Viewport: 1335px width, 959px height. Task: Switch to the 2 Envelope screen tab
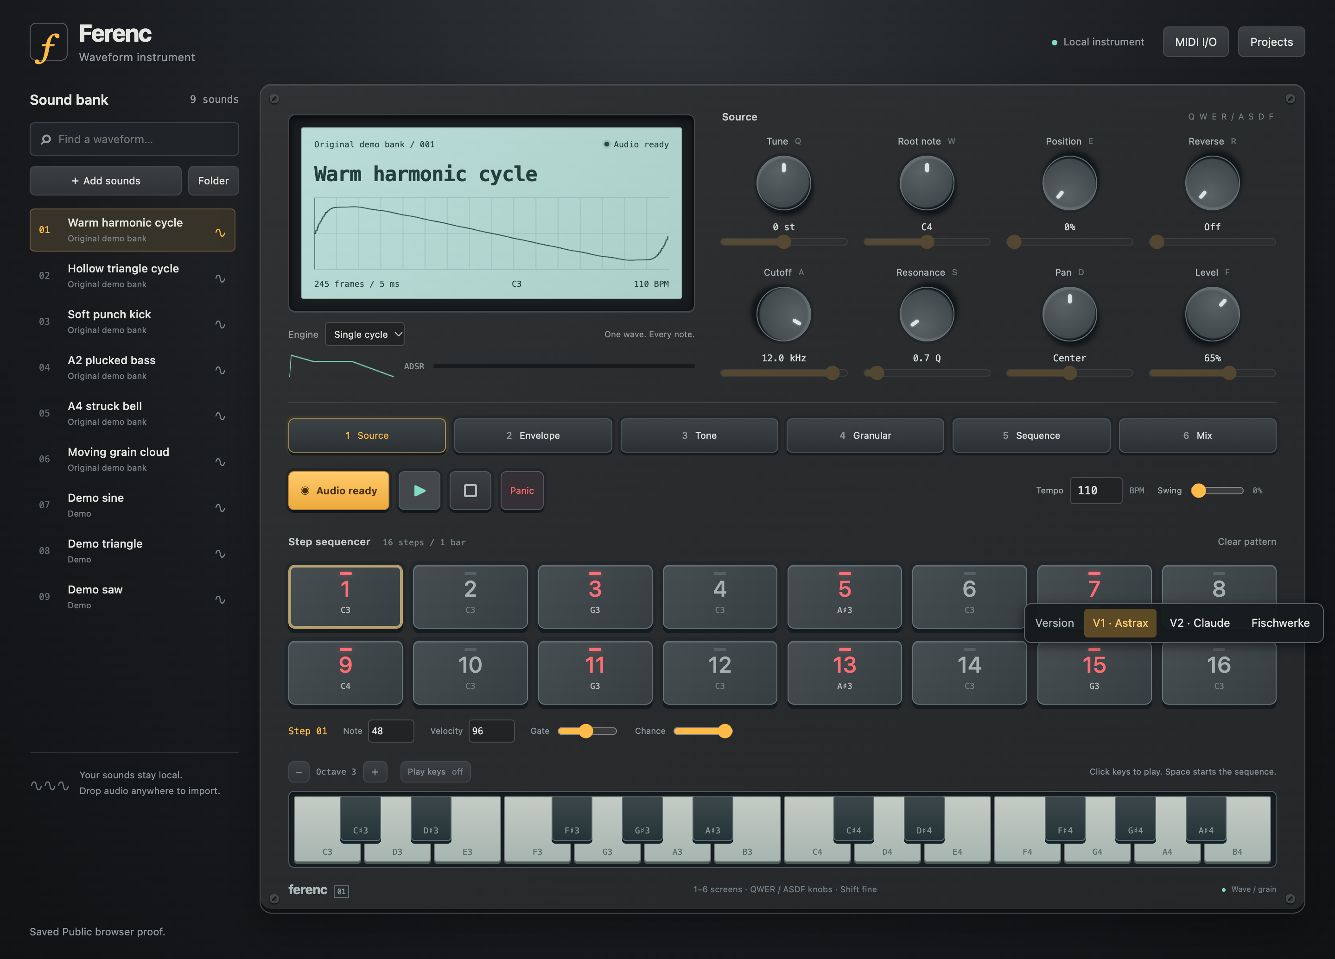pyautogui.click(x=533, y=435)
